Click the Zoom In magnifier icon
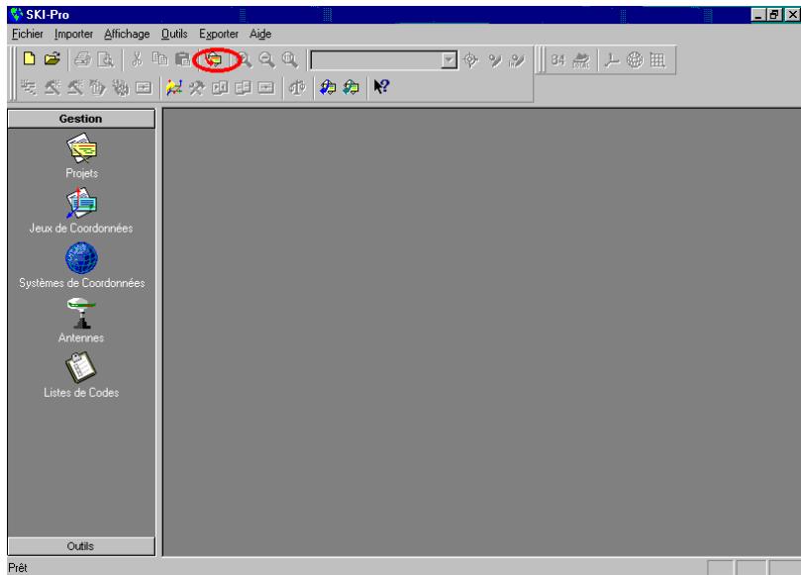 [245, 59]
